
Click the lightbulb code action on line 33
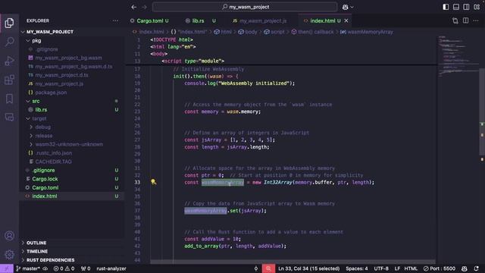(x=153, y=182)
